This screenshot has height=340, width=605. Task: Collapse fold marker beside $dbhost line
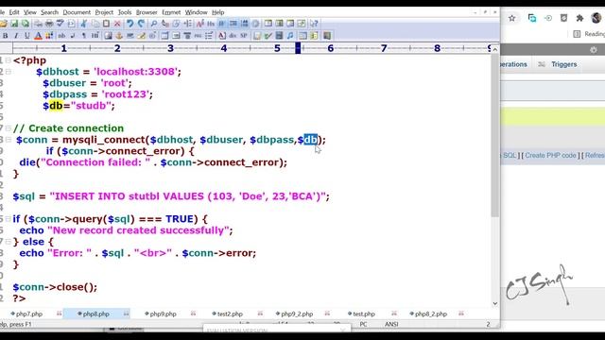point(9,72)
